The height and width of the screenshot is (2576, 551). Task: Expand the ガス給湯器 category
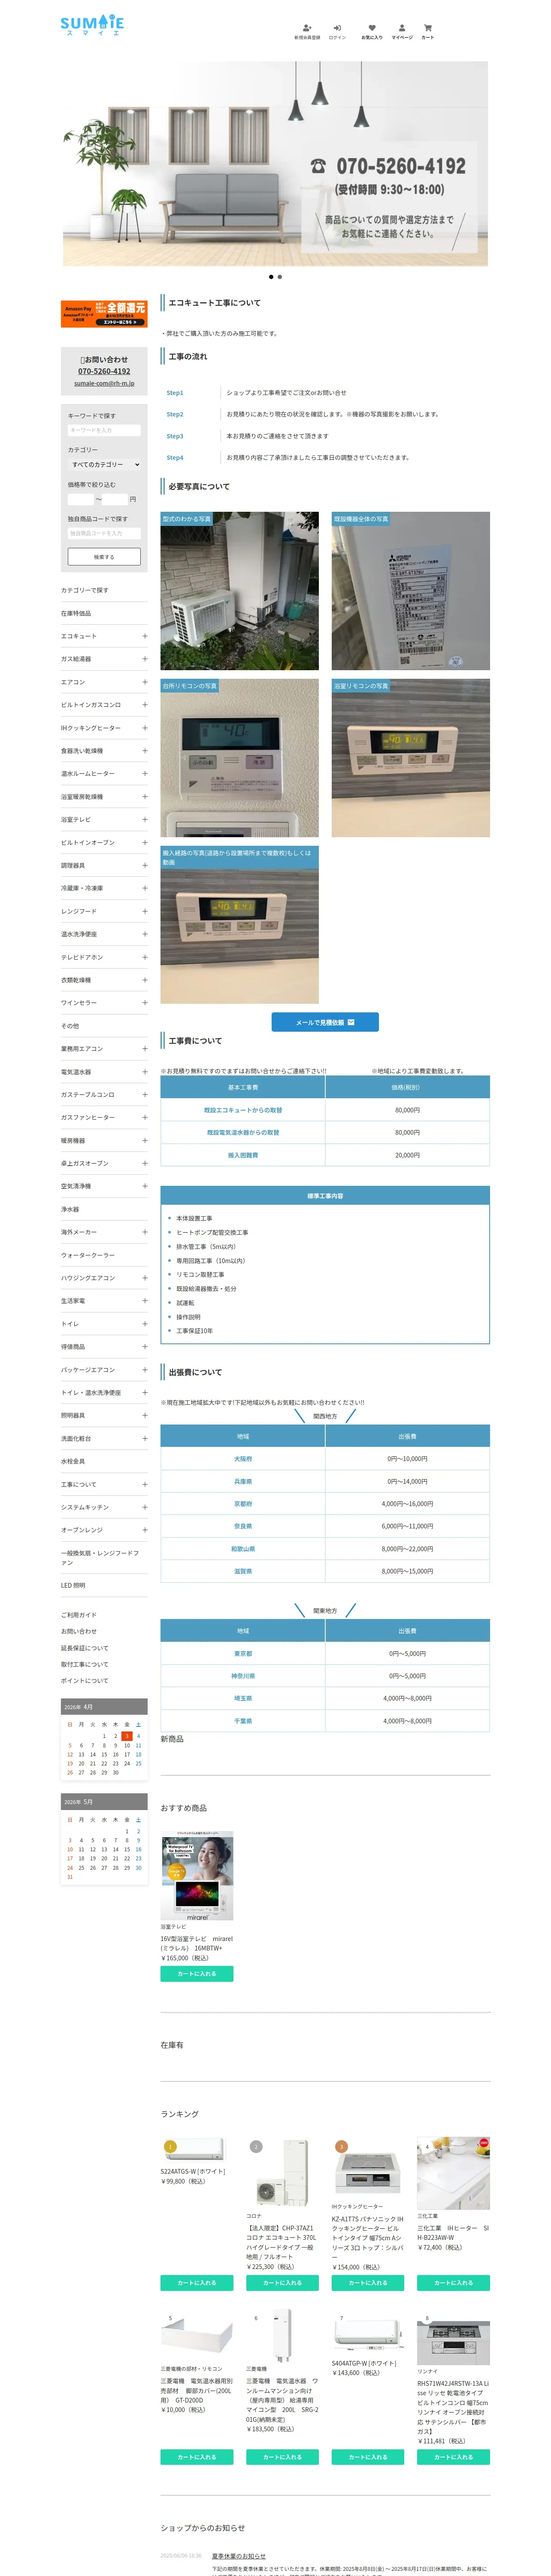144,659
